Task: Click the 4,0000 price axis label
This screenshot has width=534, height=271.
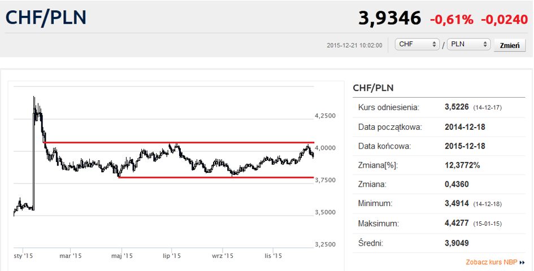Action: pos(326,148)
